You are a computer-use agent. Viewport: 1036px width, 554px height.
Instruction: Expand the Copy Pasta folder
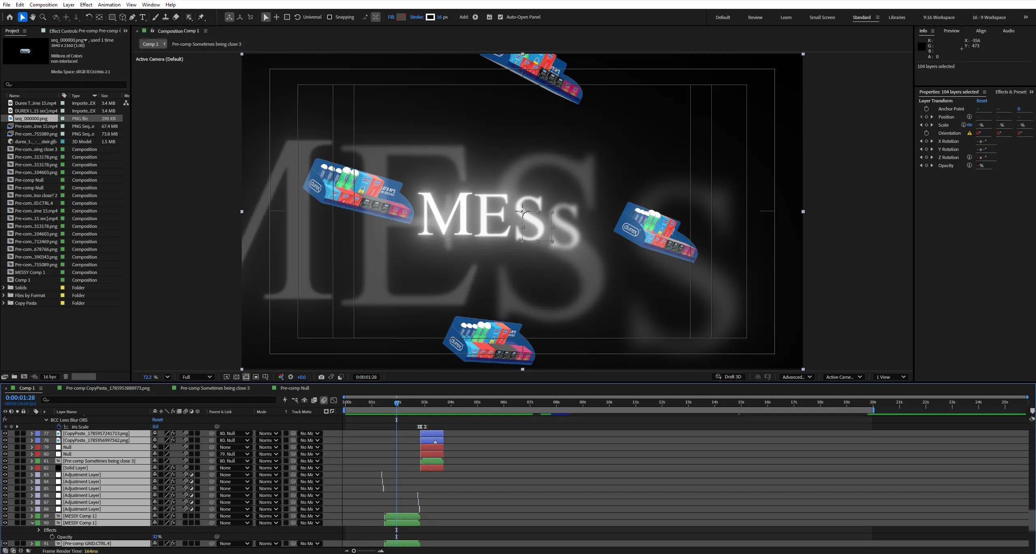coord(4,303)
